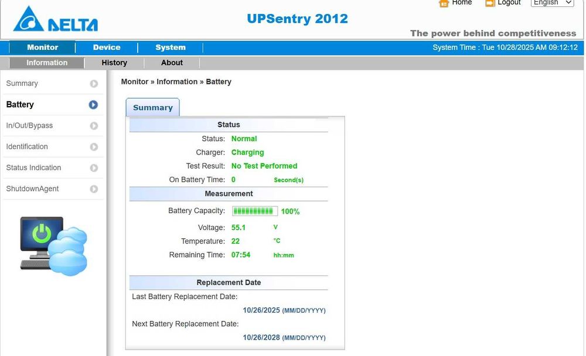Click the computer and cloud illustration
Image resolution: width=586 pixels, height=356 pixels.
pyautogui.click(x=53, y=246)
